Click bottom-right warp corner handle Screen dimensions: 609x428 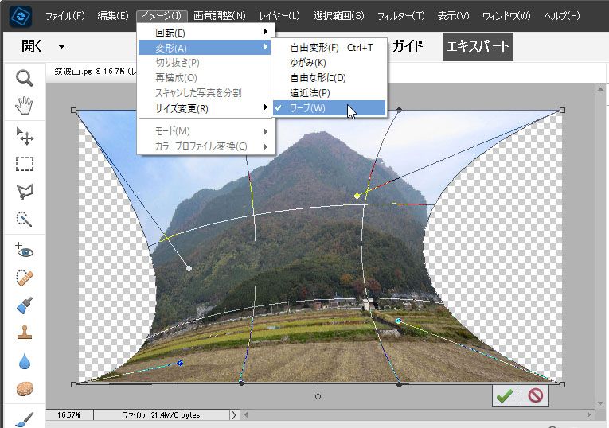click(x=562, y=384)
